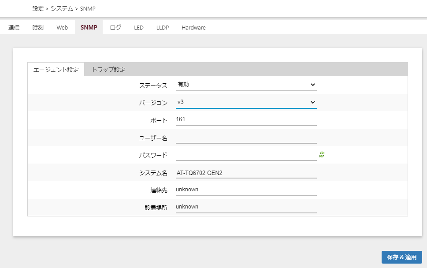Click the empty パスワード input field
Viewport: 427px width, 268px height.
point(246,155)
